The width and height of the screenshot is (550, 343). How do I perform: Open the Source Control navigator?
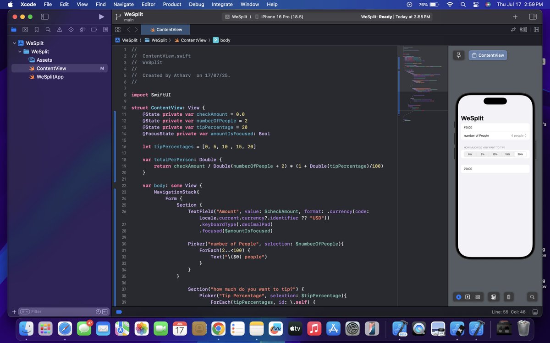(25, 29)
